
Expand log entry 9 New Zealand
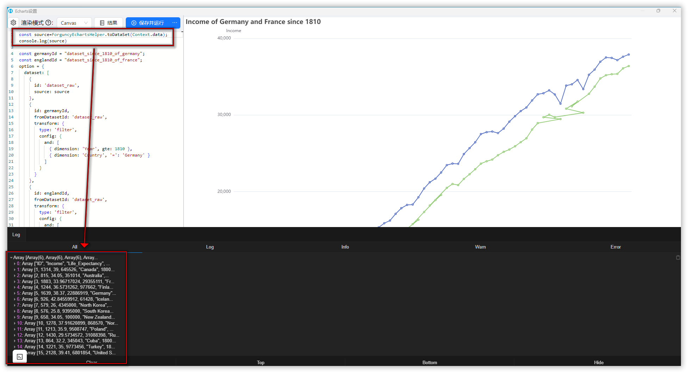tap(15, 317)
